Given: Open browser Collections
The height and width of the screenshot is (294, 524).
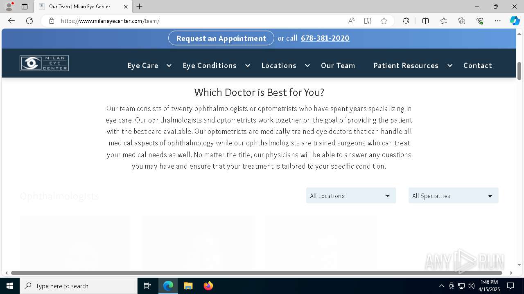Looking at the screenshot, I should pos(462,21).
